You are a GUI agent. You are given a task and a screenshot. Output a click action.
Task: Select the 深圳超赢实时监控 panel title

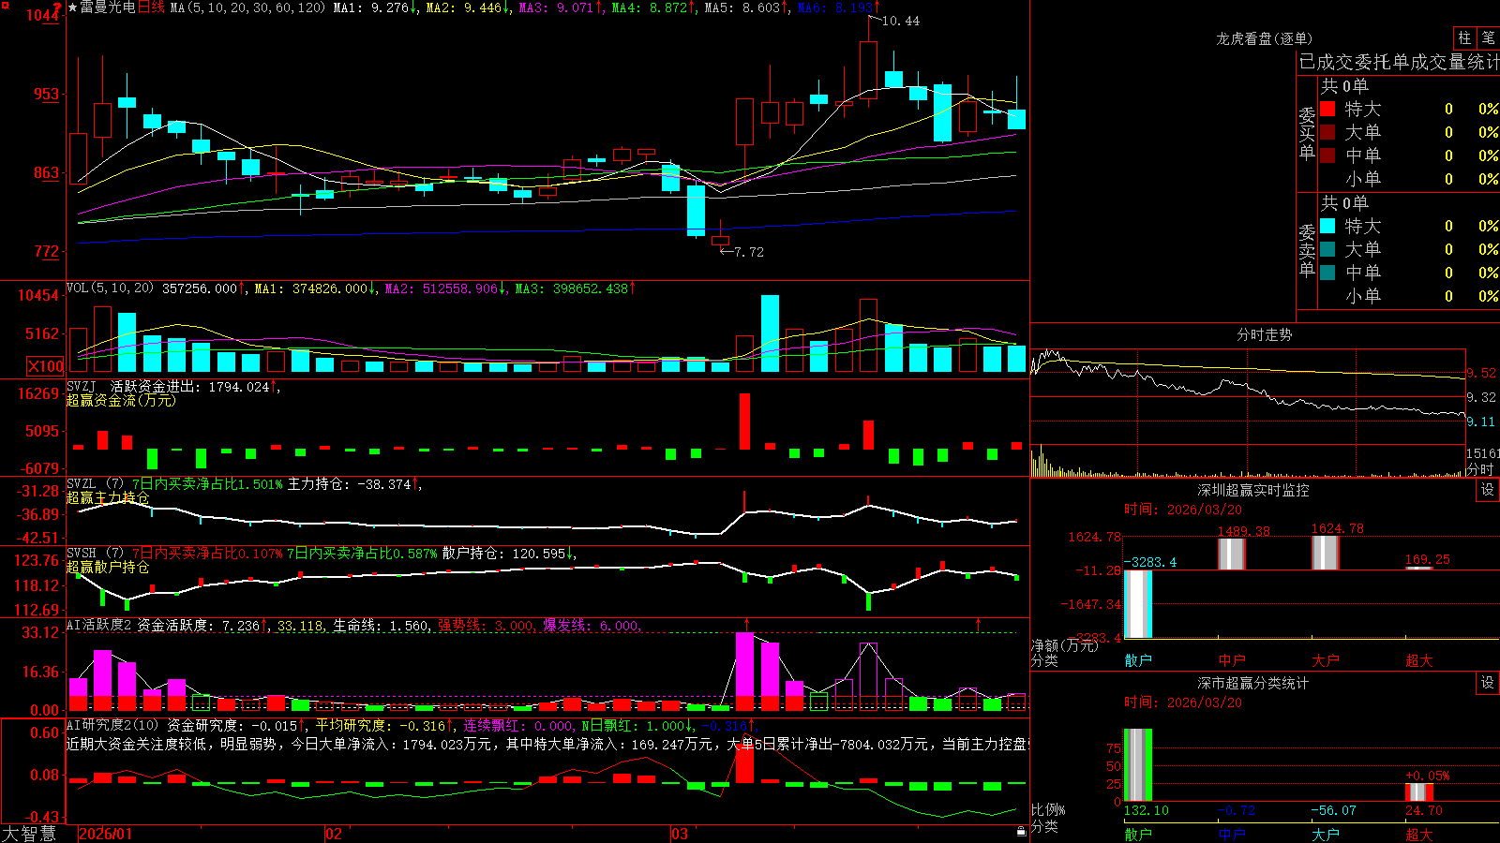click(x=1253, y=490)
